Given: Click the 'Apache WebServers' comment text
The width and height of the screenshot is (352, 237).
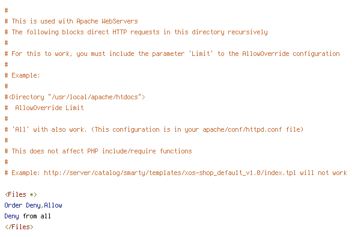Looking at the screenshot, I should pos(107,22).
